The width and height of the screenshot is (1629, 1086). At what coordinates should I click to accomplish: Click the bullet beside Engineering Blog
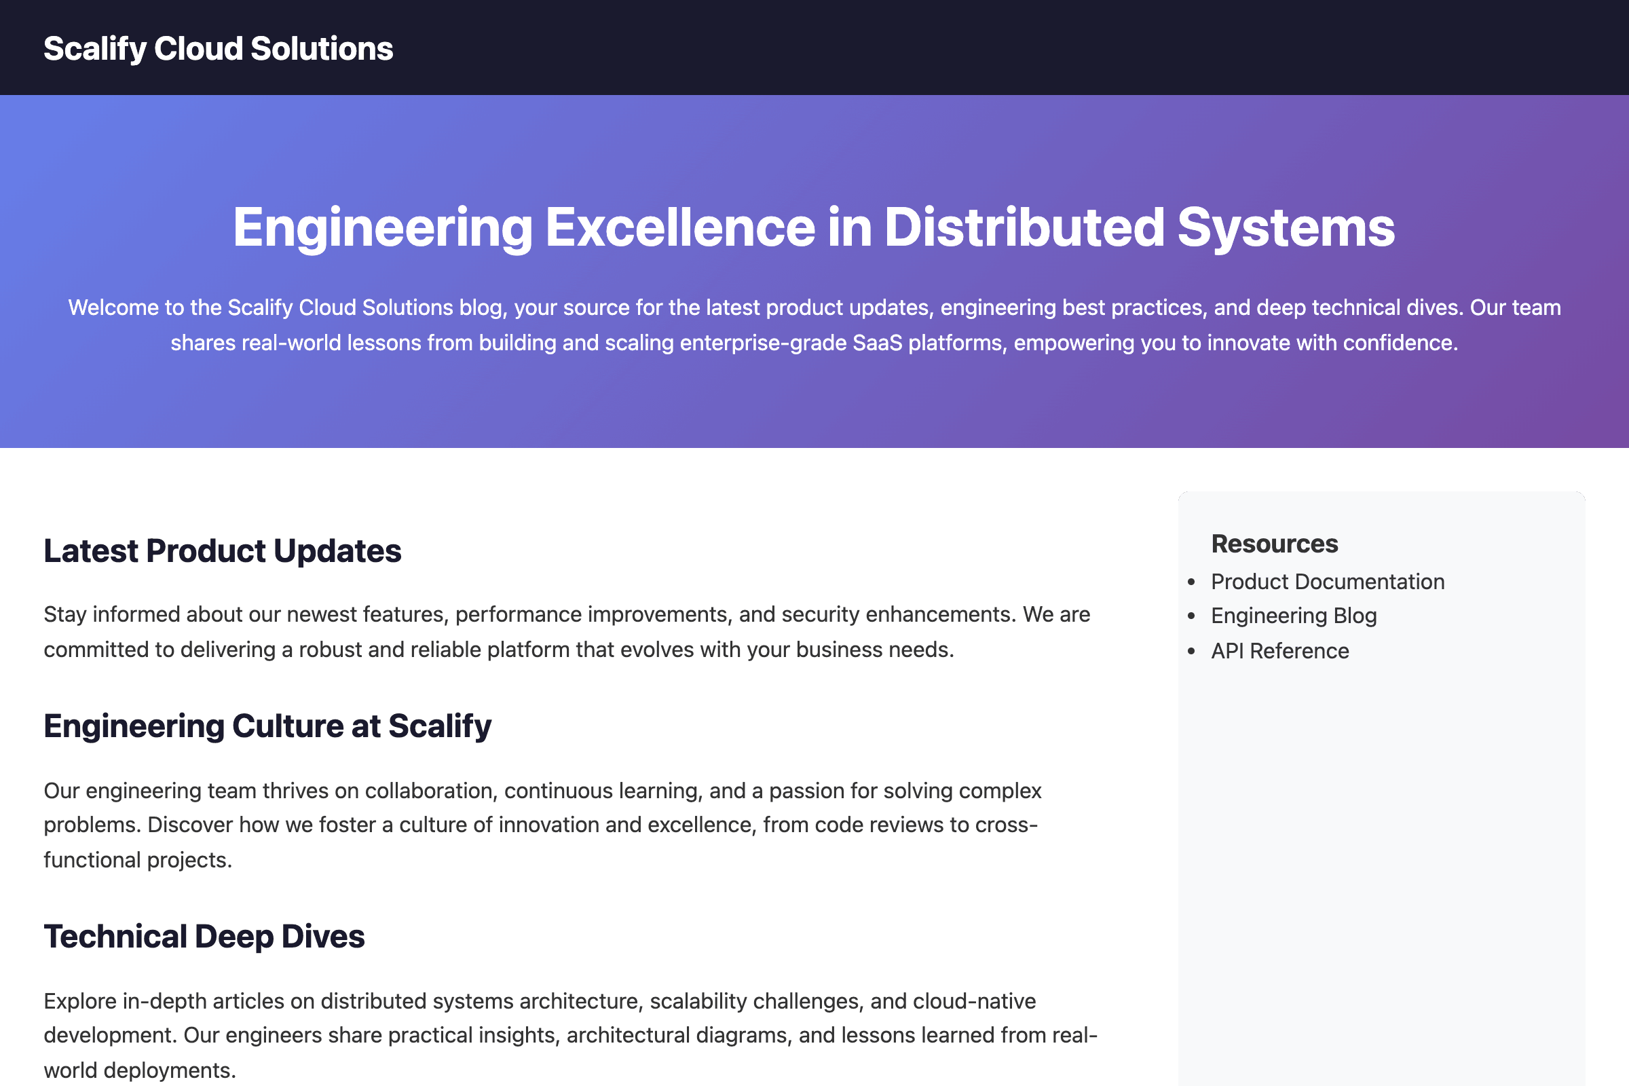pos(1191,616)
